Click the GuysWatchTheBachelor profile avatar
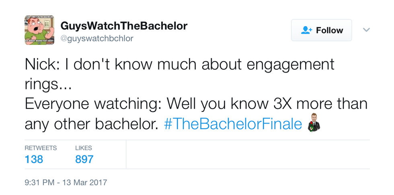Image resolution: width=394 pixels, height=195 pixels. coord(40,30)
